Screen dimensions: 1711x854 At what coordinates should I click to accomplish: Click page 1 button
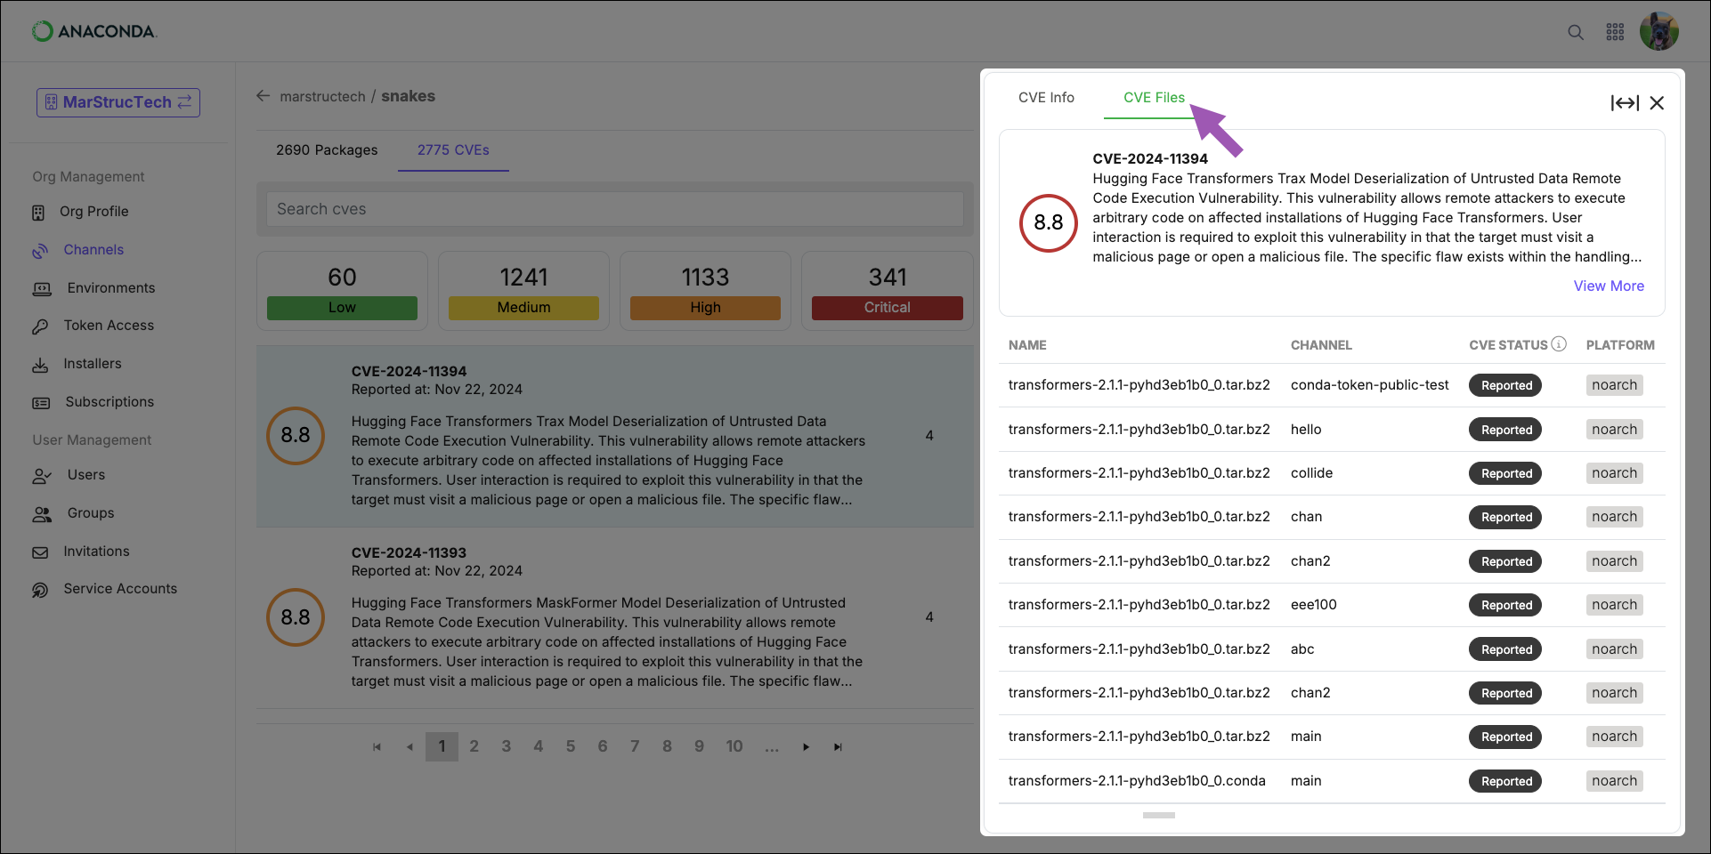pyautogui.click(x=442, y=747)
